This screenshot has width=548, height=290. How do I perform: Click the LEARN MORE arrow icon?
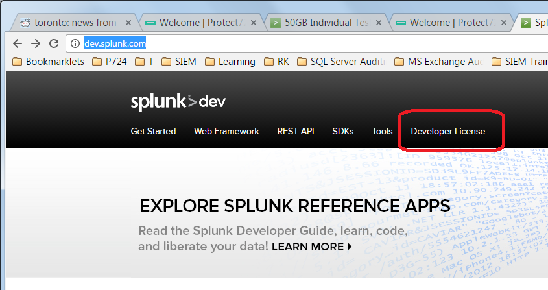(350, 247)
